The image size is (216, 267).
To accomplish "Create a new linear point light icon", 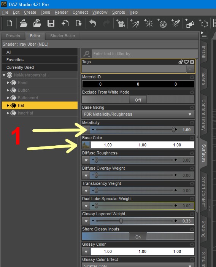I will tap(162, 23).
